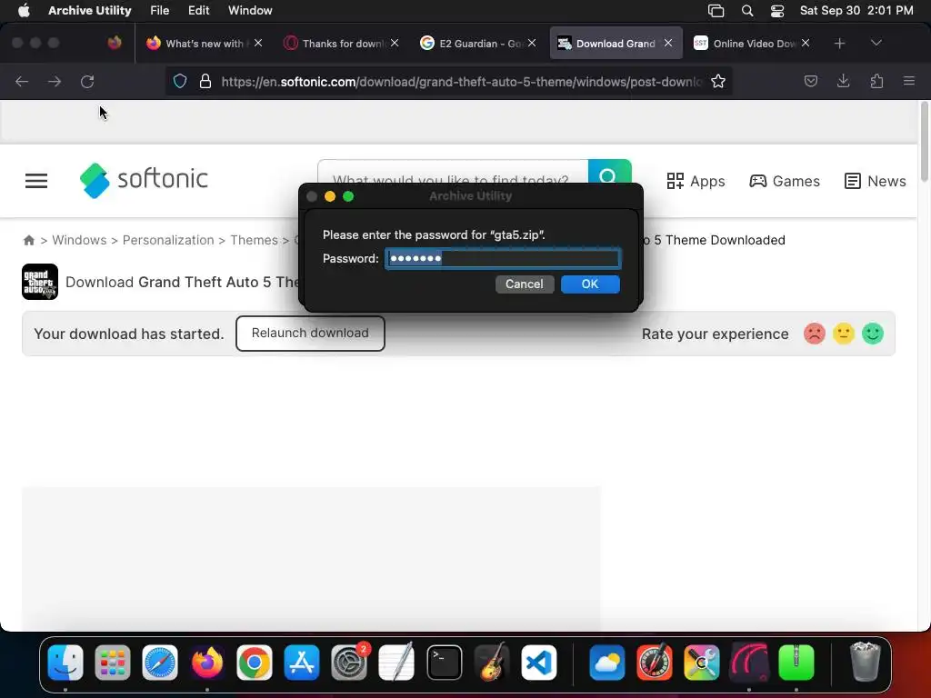Image resolution: width=931 pixels, height=698 pixels.
Task: Focus the Password field for gta5.zip
Action: (502, 258)
